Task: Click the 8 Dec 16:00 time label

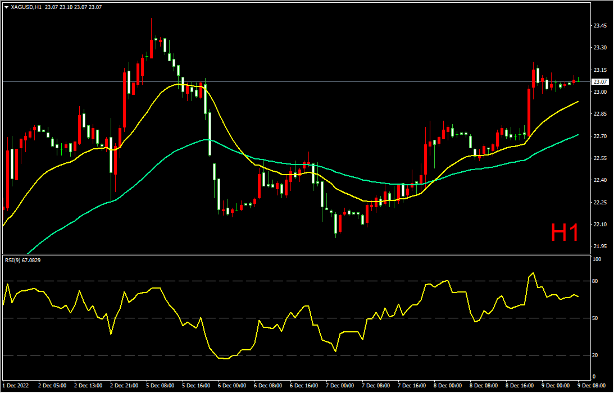Action: coord(520,386)
